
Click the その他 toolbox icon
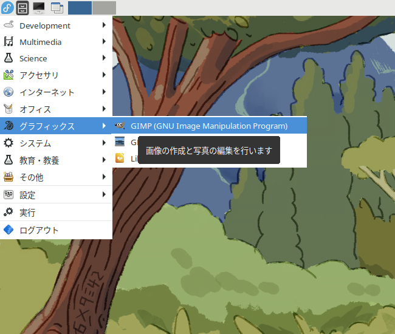[x=9, y=177]
